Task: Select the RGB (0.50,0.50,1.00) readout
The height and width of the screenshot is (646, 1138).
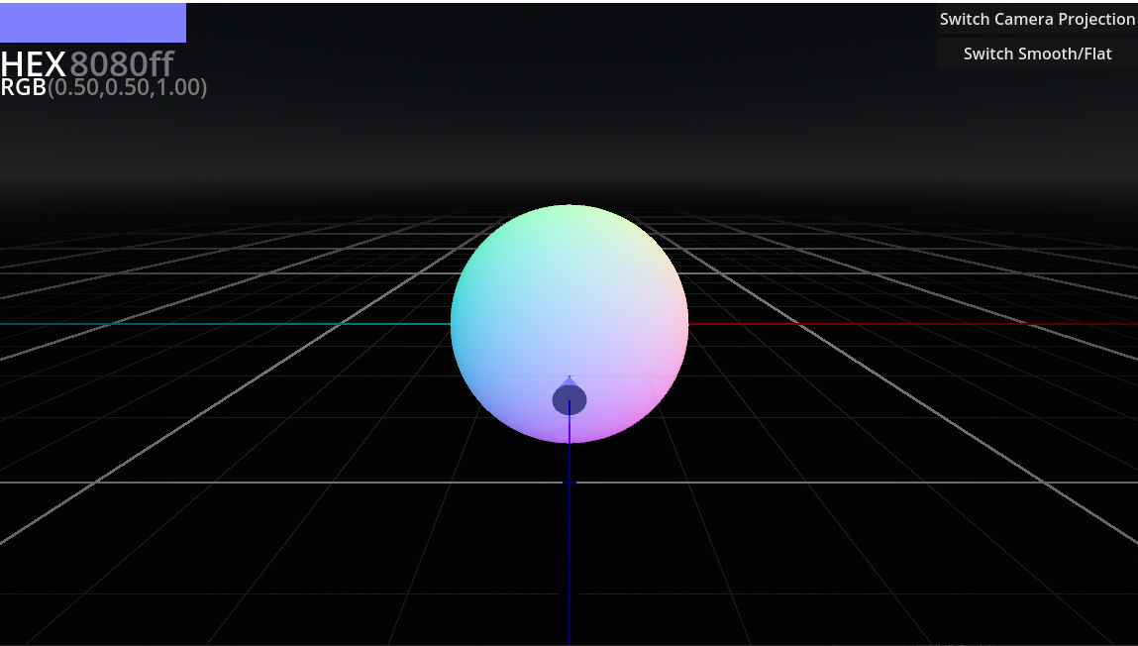Action: [104, 87]
